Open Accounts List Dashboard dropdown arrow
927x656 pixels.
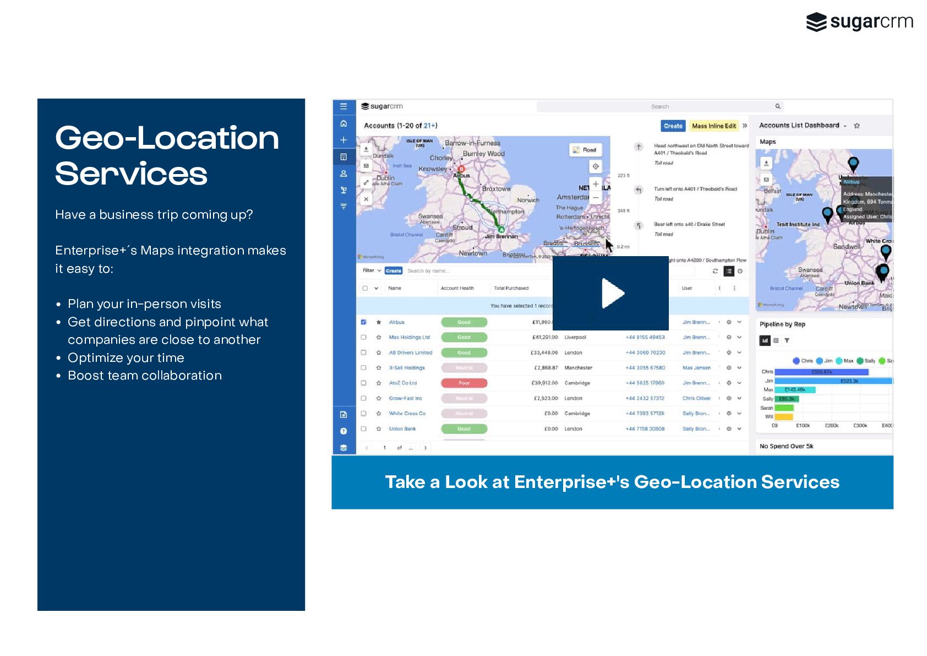pos(845,126)
